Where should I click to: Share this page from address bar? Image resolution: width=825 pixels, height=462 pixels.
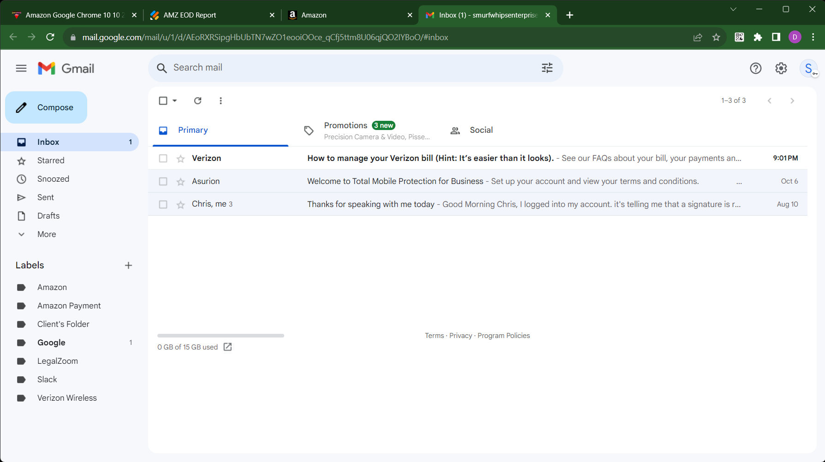coord(698,37)
